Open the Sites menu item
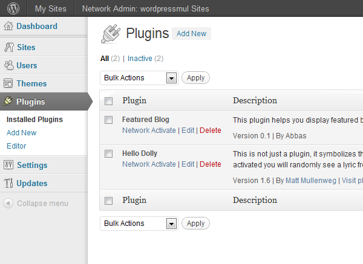 [26, 47]
